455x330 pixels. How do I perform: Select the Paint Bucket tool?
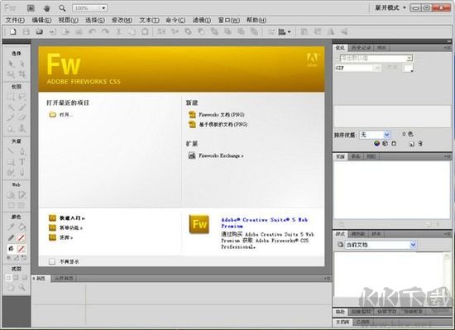(22, 227)
